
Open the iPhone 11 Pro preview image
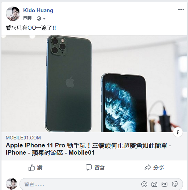pos(94,83)
